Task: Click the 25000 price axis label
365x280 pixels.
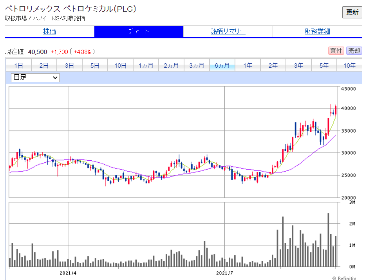Action: [x=349, y=175]
